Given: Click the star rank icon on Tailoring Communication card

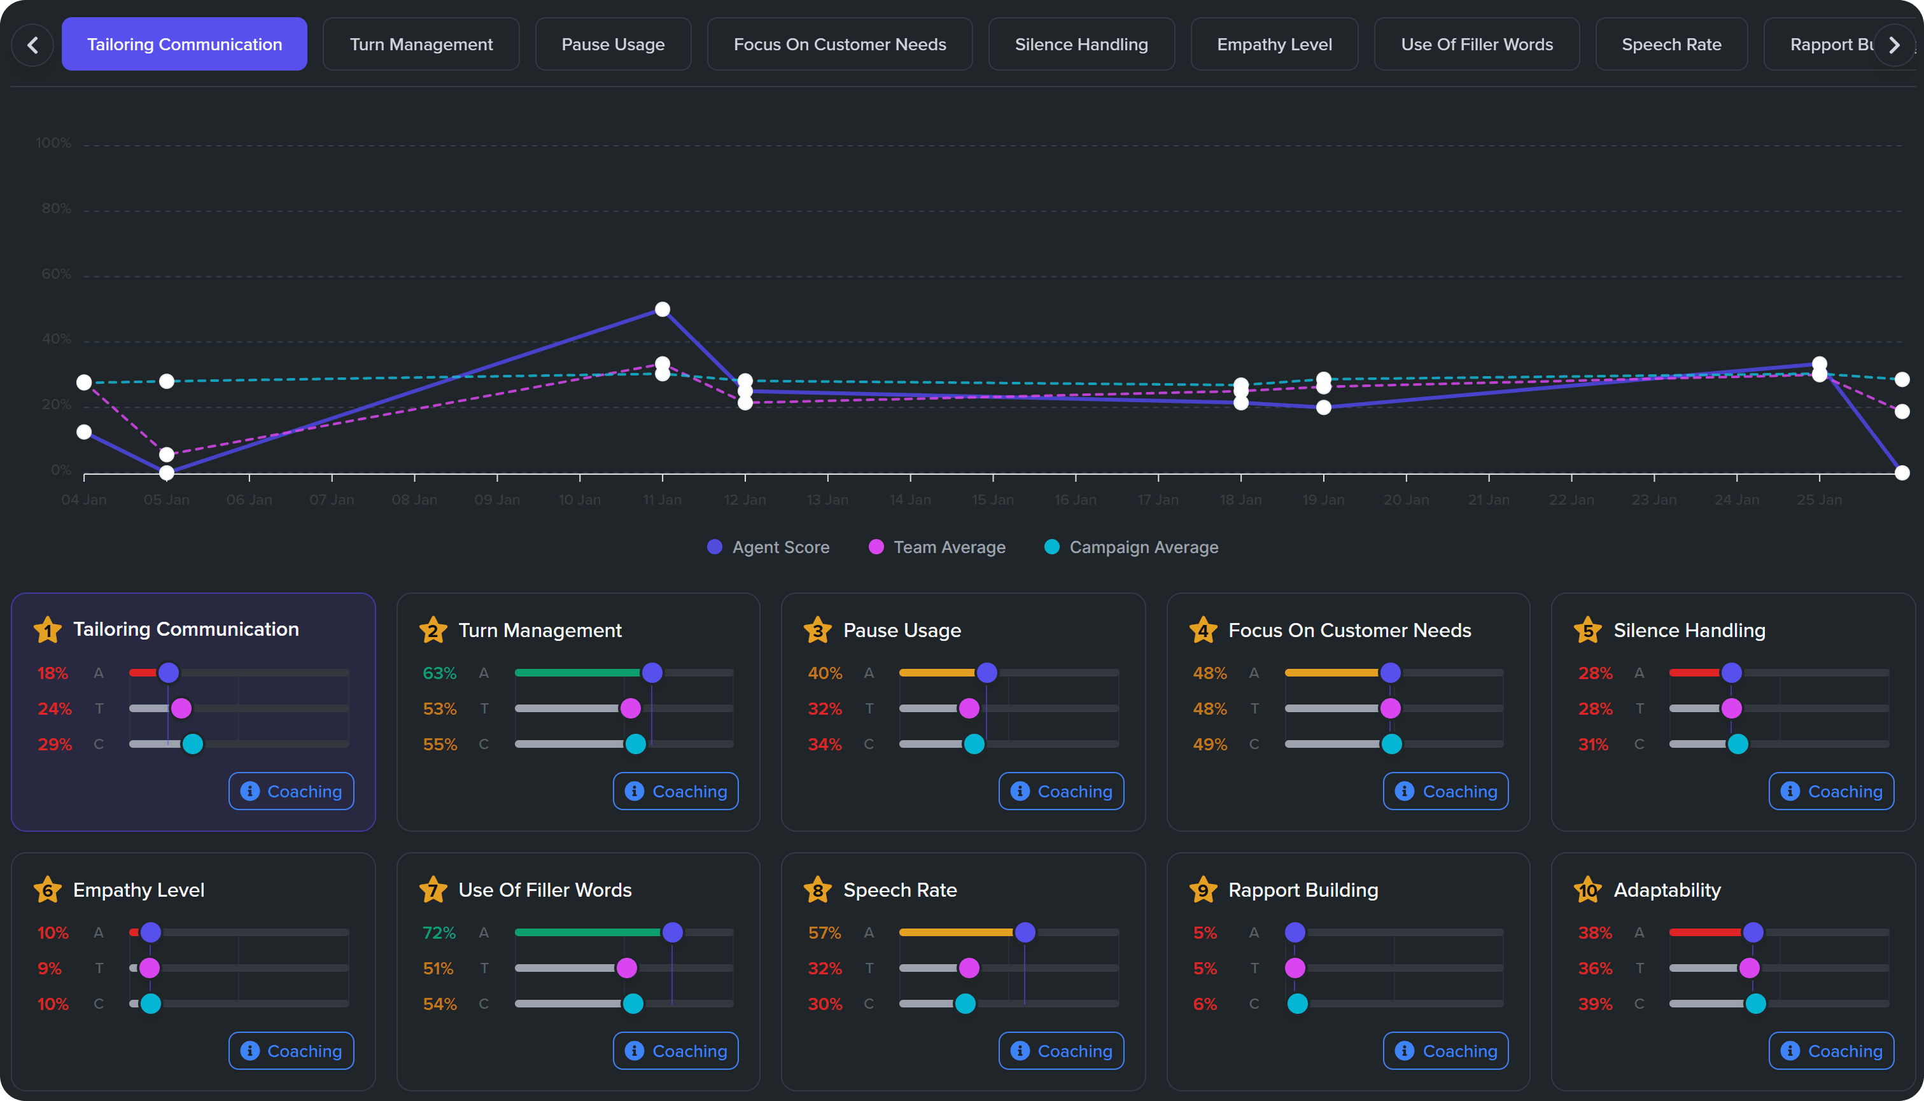Looking at the screenshot, I should point(47,629).
